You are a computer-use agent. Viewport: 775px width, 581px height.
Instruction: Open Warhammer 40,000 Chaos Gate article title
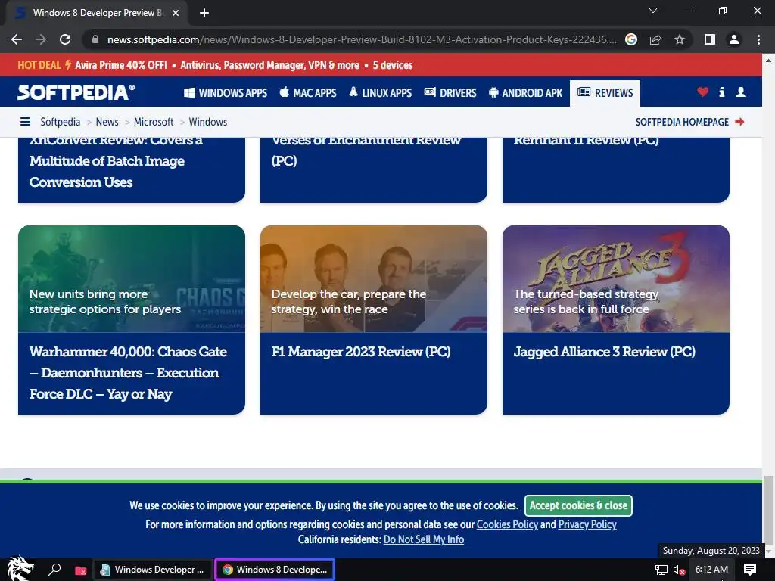pos(128,372)
